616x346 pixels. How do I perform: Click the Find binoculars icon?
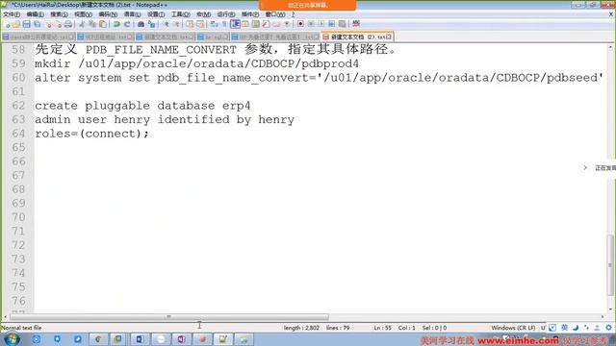141,24
